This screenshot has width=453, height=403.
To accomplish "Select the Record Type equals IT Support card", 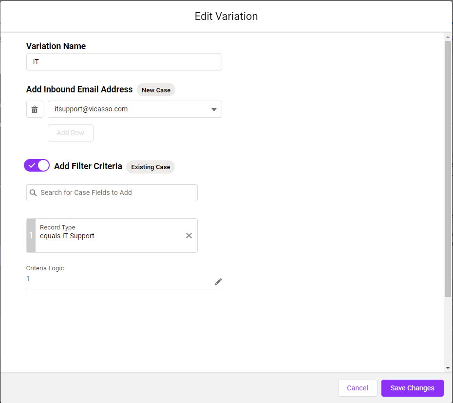I will pos(112,235).
